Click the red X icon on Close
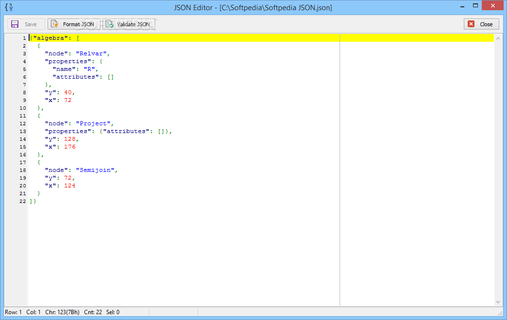 pos(471,24)
